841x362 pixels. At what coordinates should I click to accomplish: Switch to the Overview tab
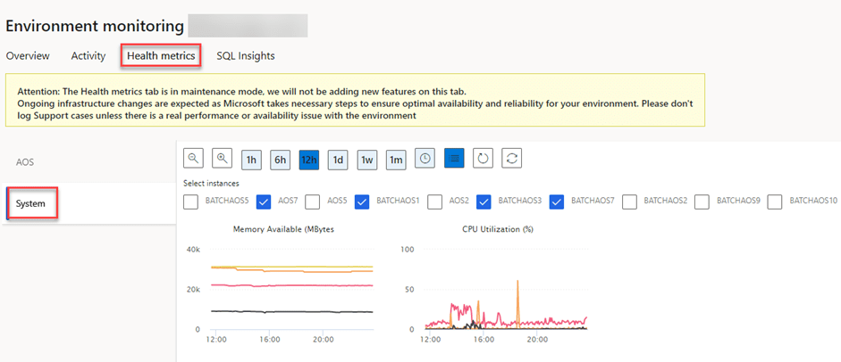coord(28,55)
